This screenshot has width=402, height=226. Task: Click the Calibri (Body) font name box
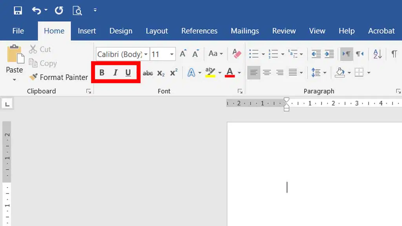[x=119, y=54]
